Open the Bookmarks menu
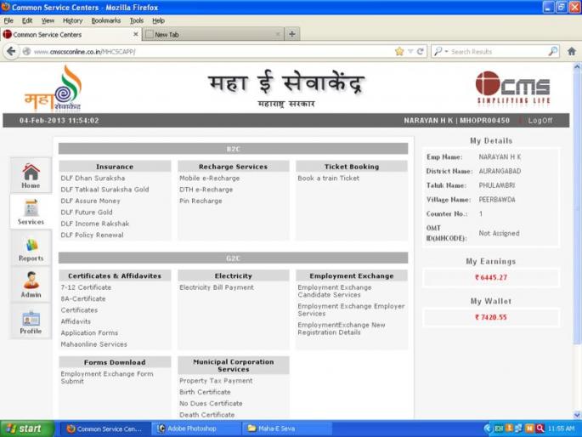 [105, 20]
